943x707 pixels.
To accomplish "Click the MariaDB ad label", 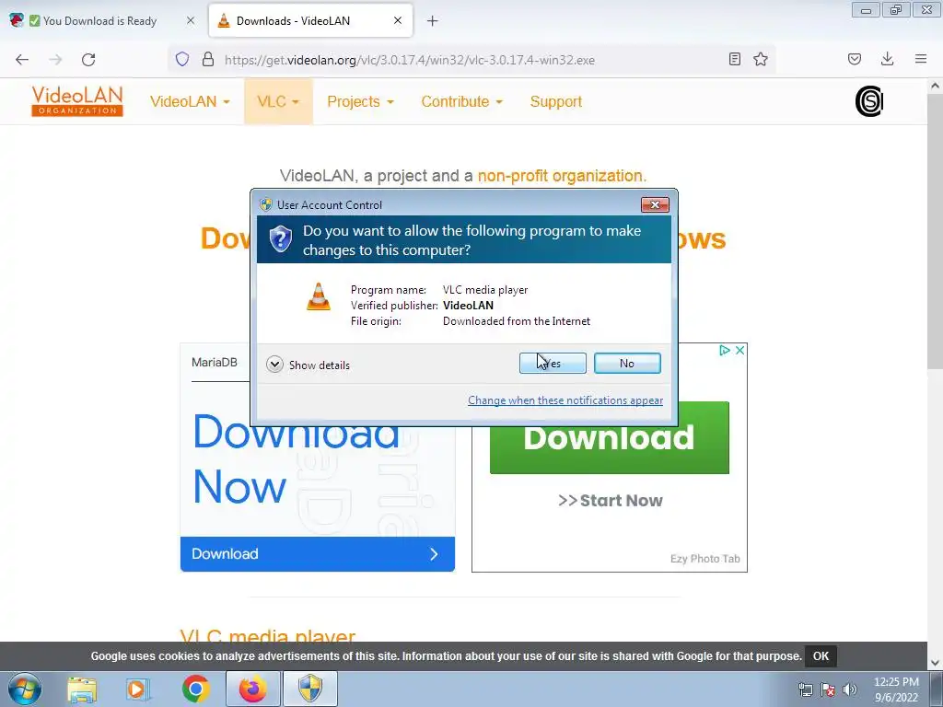I will point(214,363).
